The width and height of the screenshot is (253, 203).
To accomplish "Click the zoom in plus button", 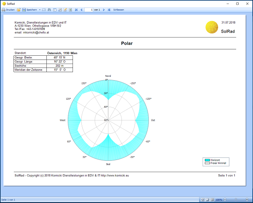I will click(247, 200).
